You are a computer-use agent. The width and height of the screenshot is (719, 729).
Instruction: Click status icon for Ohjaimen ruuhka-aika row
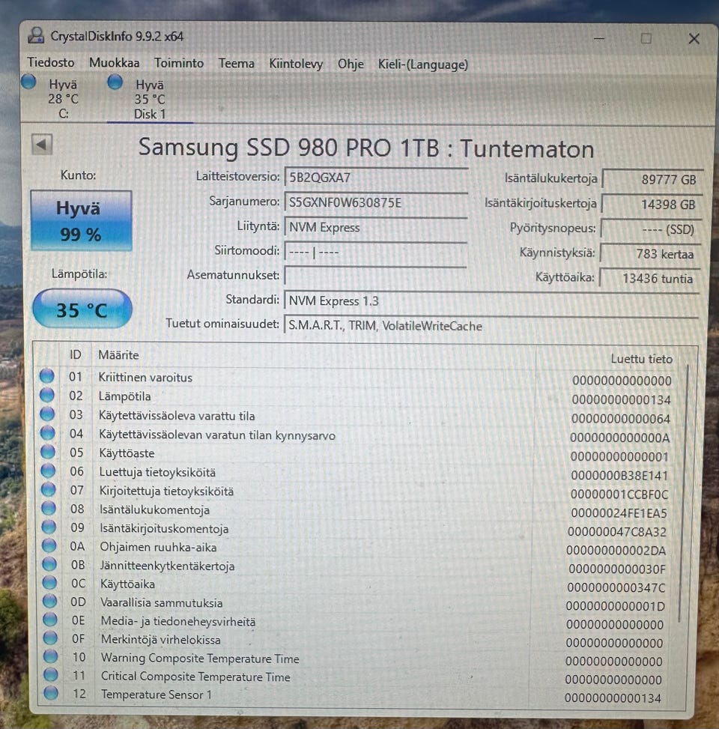pos(49,545)
